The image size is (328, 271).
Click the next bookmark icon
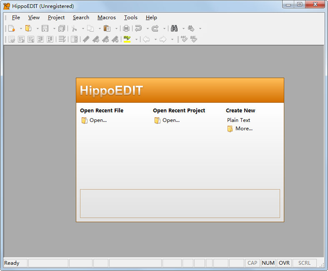click(95, 39)
